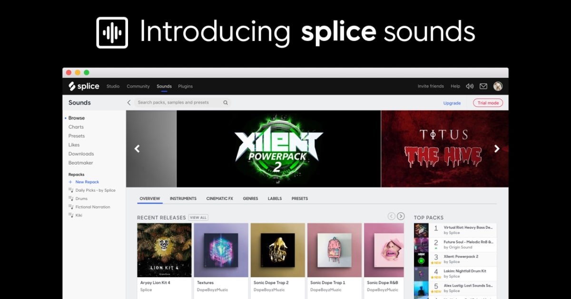Open the audio notification speaker icon

pyautogui.click(x=470, y=86)
